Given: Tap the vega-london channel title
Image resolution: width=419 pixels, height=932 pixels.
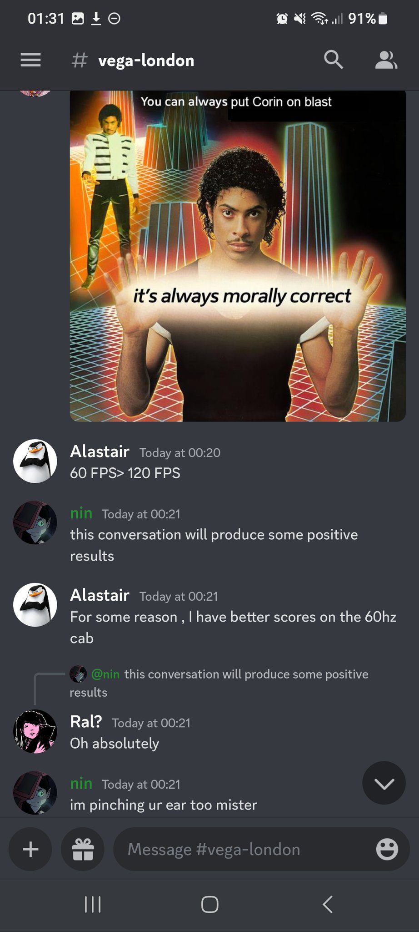Looking at the screenshot, I should (146, 60).
